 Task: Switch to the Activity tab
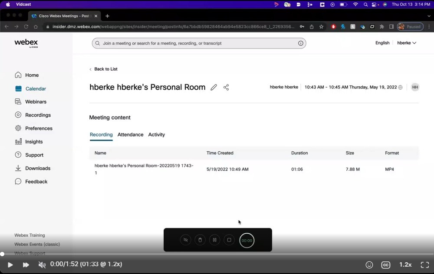(156, 135)
